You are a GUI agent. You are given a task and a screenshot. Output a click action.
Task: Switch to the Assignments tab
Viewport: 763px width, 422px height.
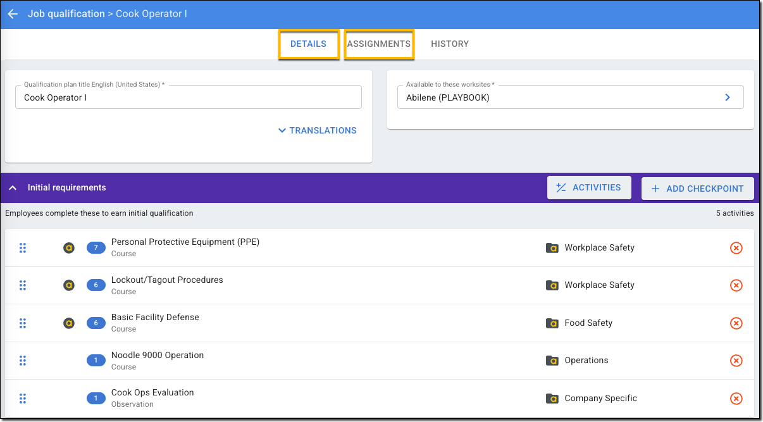(x=378, y=44)
